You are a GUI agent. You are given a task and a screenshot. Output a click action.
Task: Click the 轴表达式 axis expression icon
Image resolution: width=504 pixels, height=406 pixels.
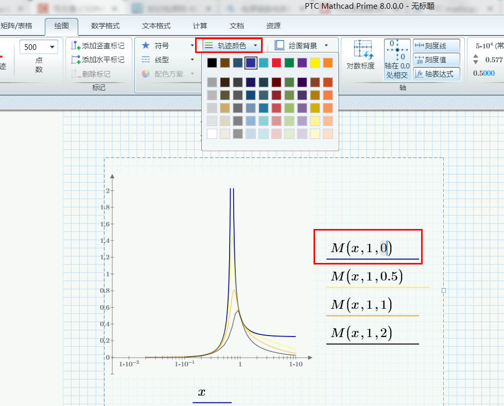pos(436,74)
